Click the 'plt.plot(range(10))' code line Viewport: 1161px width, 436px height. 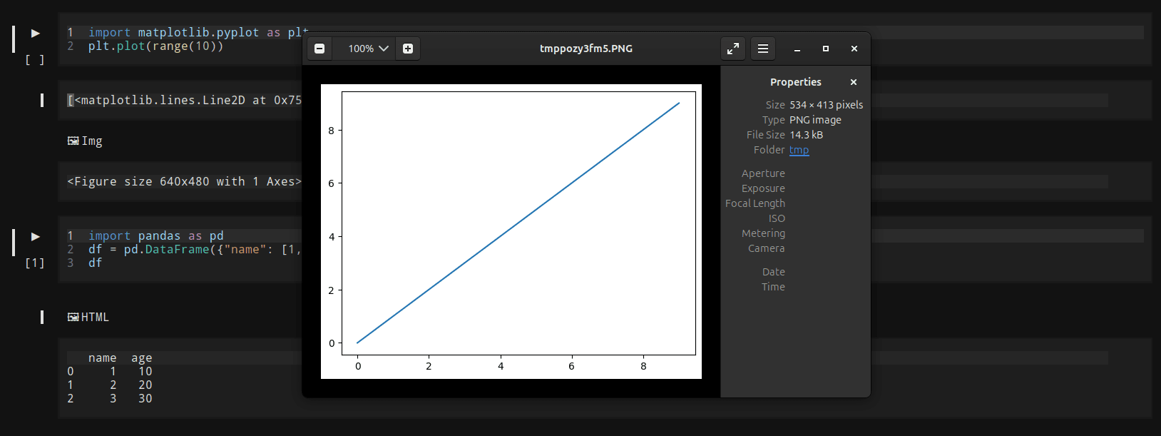156,46
